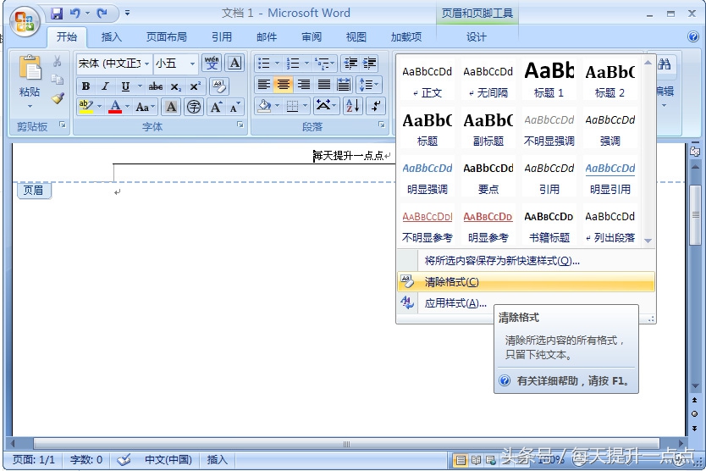Apply the 书籍标题 style
The image size is (706, 471).
[549, 224]
